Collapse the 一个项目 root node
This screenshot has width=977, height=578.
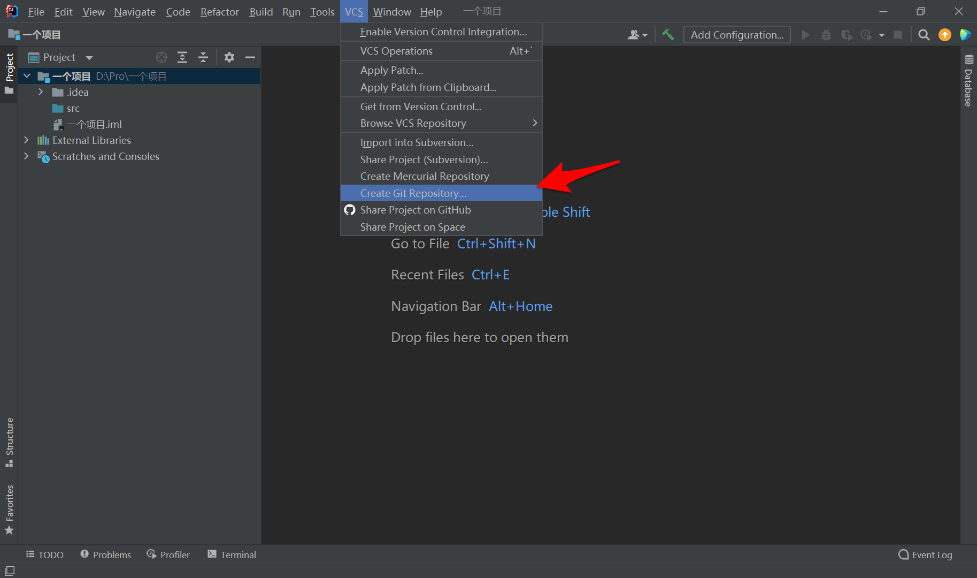[27, 76]
